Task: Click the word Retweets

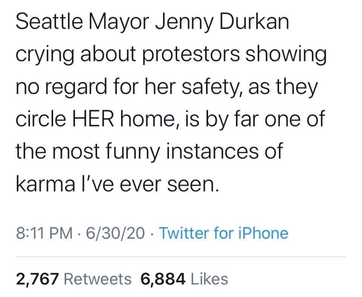Action: (x=98, y=279)
